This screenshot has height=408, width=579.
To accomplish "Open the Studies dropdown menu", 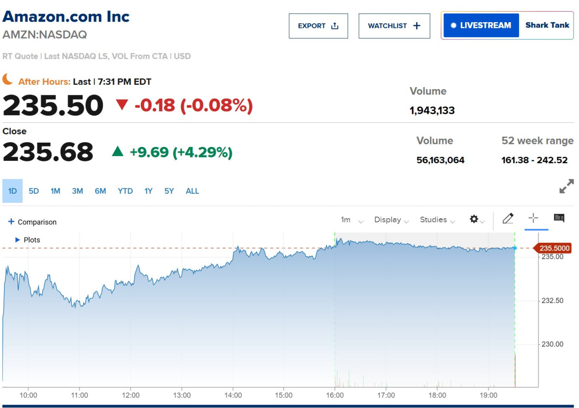I will click(437, 220).
